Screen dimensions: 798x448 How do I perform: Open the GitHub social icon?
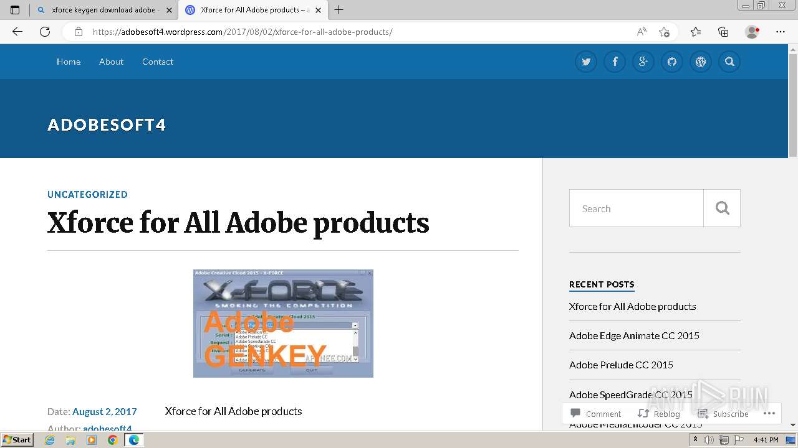(x=672, y=62)
